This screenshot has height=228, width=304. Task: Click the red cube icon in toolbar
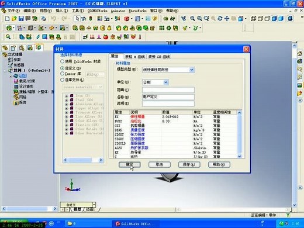point(127,19)
